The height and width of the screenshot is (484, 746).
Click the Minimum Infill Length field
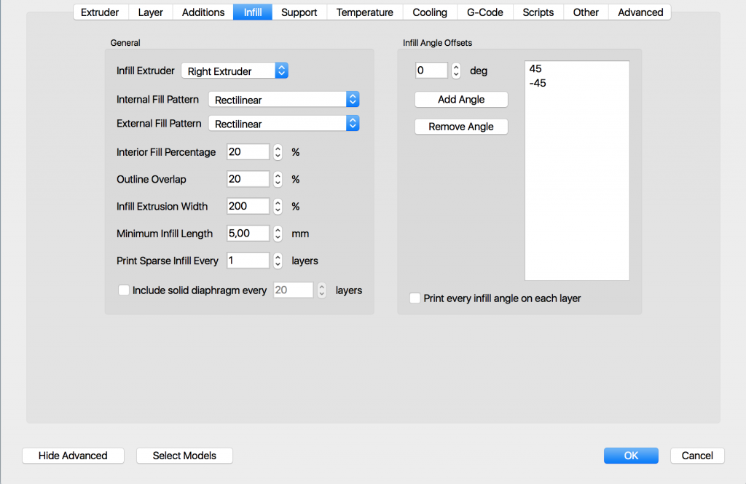coord(248,234)
